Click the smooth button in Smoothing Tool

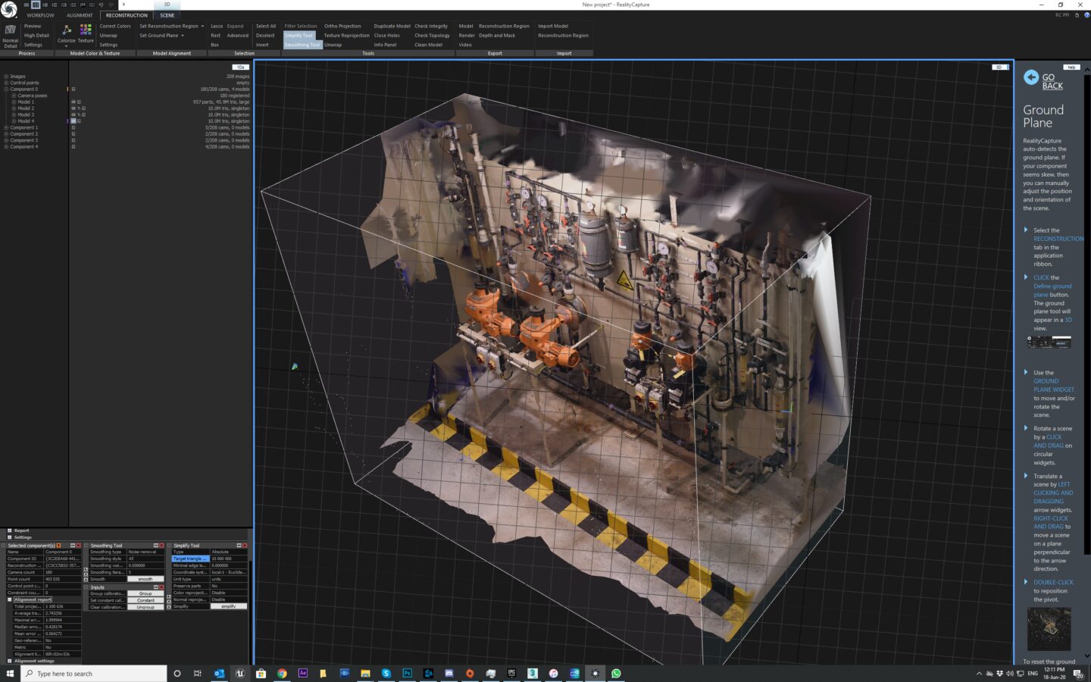pos(145,579)
